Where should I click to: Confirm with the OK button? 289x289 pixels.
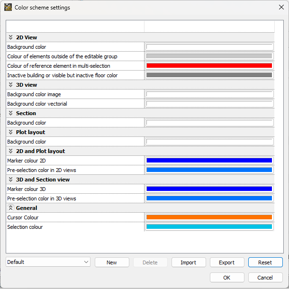[x=227, y=278]
